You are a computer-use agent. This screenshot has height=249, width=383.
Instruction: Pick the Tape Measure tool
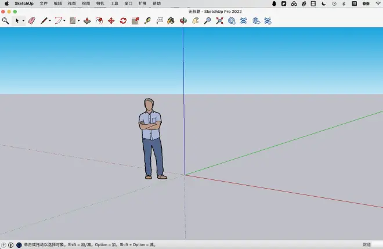click(x=147, y=20)
